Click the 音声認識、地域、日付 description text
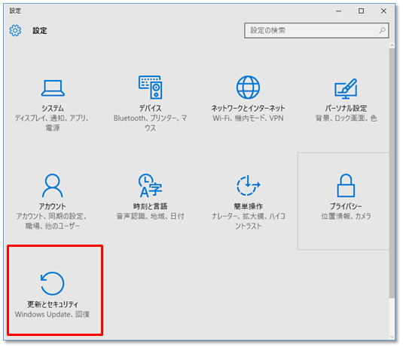Viewport: 403px width, 348px height. tap(151, 216)
